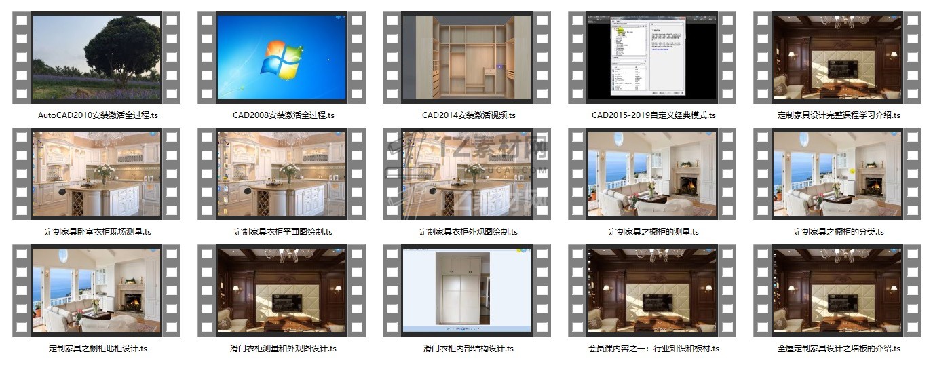The height and width of the screenshot is (365, 931).
Task: Select file name 滑门衣柜测量和外观图设计.ts
Action: [283, 349]
